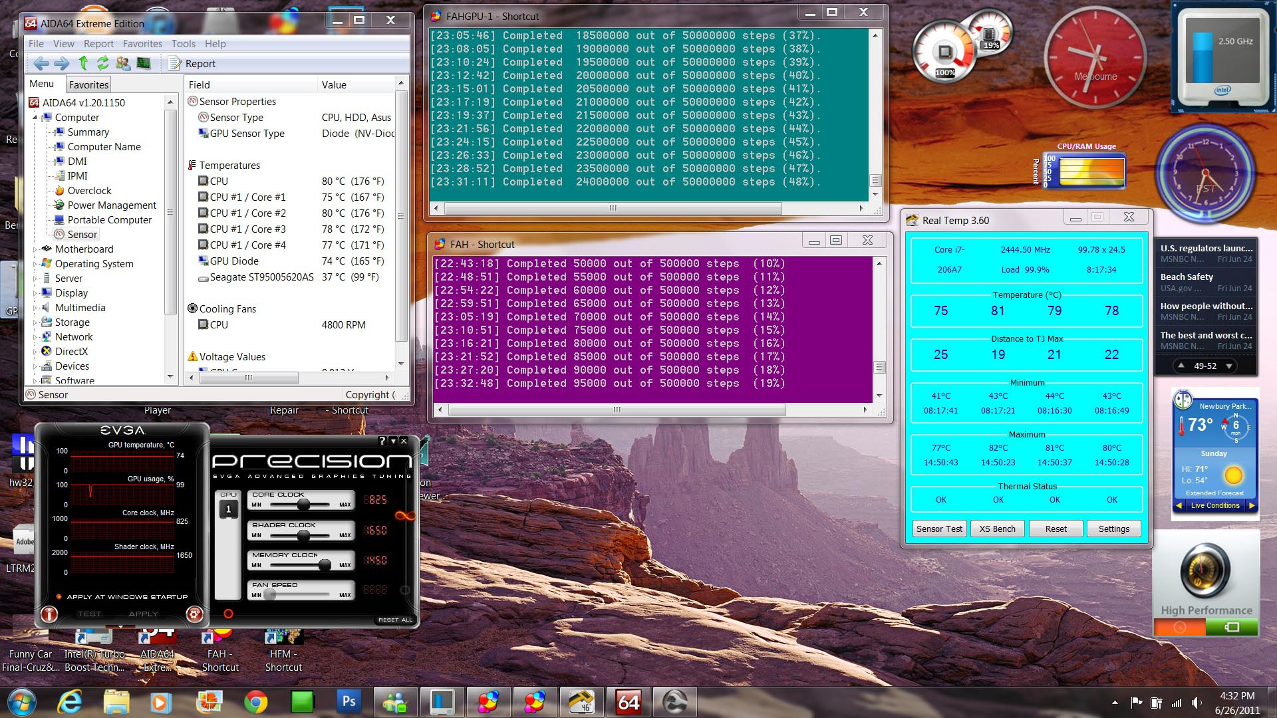
Task: Select Portable Computer in the tree
Action: [x=109, y=219]
